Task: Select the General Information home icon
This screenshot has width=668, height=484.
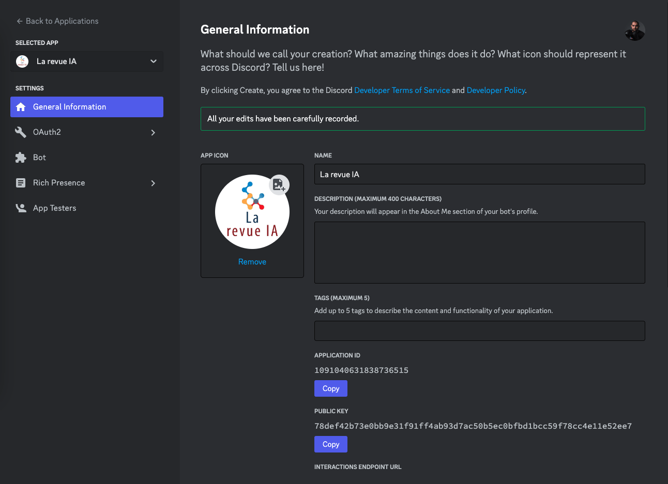Action: click(21, 107)
